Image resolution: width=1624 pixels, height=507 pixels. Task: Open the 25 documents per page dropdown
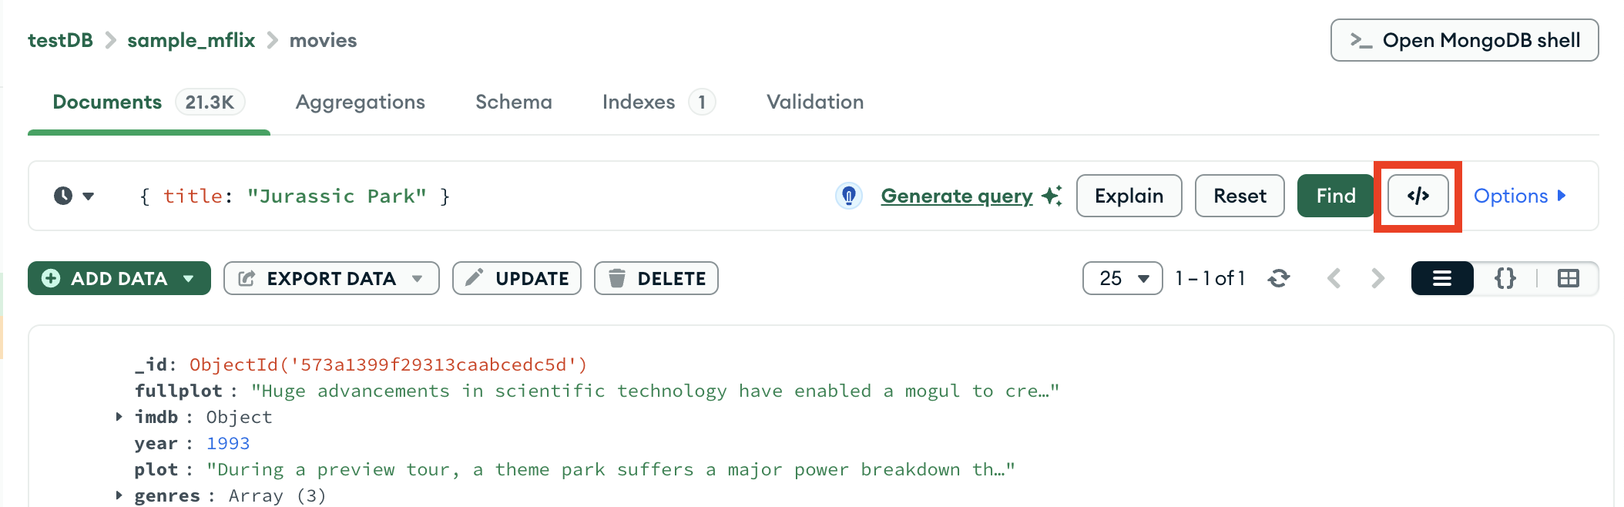[1122, 278]
